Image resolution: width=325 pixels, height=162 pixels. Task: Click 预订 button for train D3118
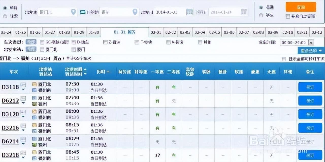coord(310,87)
